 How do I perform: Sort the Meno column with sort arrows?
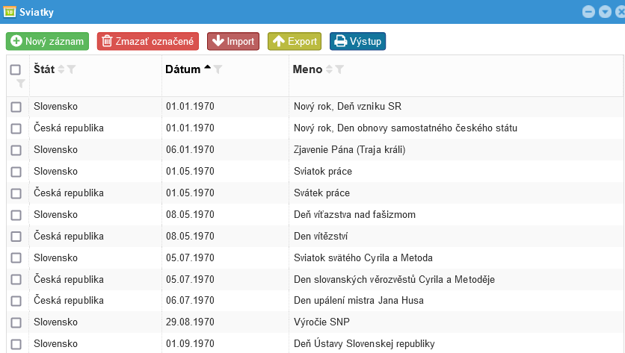[x=329, y=69]
